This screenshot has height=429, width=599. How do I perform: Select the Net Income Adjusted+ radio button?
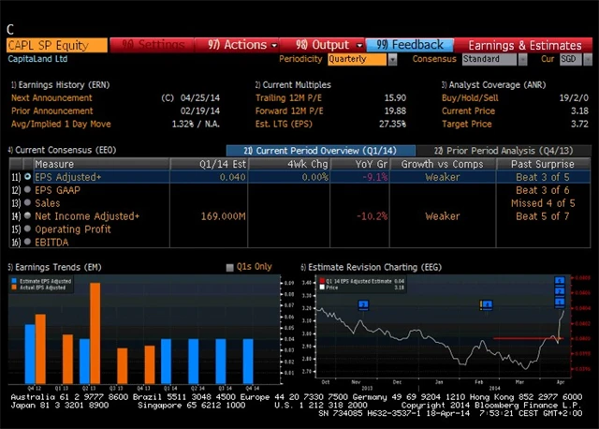pos(27,215)
